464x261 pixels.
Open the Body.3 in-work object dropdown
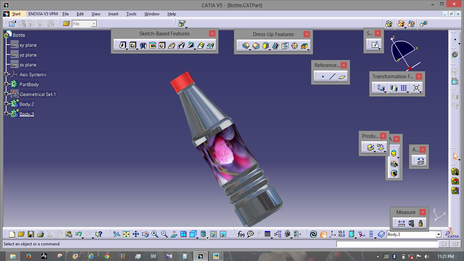[439, 234]
